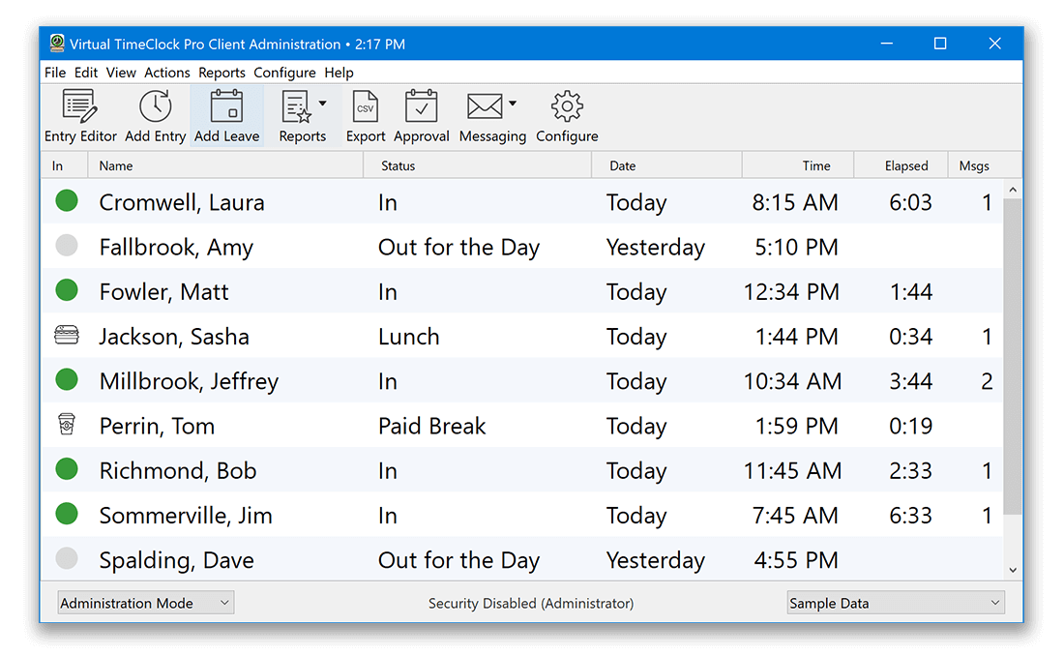This screenshot has width=1064, height=655.
Task: Open the Sample Data dropdown
Action: pyautogui.click(x=894, y=602)
